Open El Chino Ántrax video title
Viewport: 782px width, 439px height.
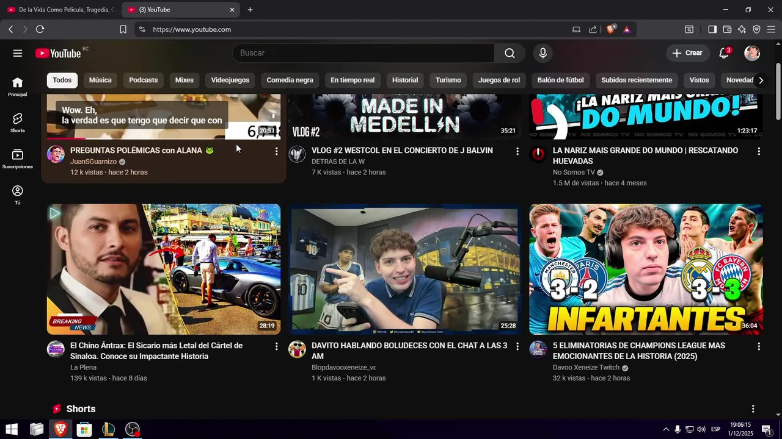(156, 351)
